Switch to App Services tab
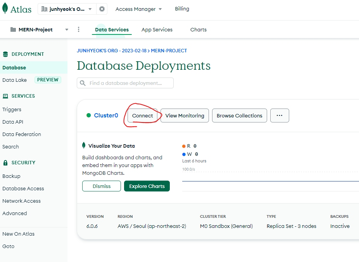Viewport: 359px width, 262px height. (157, 30)
